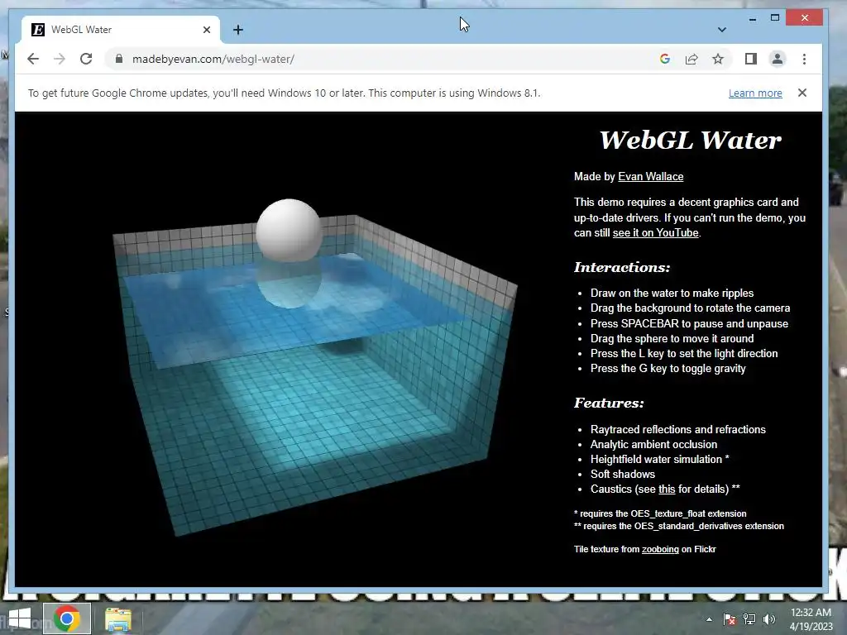Viewport: 847px width, 635px height.
Task: Click the Interactions: heading
Action: pos(622,267)
